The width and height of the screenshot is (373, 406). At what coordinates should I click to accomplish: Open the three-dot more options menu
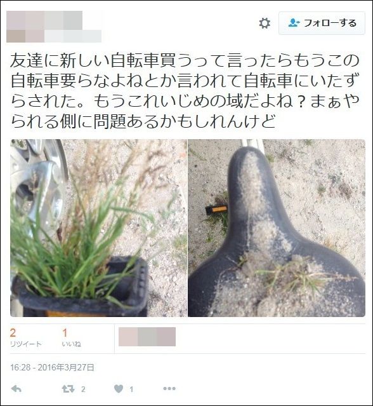tap(169, 389)
